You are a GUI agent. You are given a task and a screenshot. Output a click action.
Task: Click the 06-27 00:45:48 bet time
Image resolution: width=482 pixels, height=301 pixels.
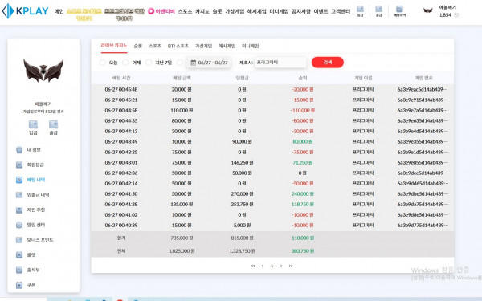tap(121, 89)
